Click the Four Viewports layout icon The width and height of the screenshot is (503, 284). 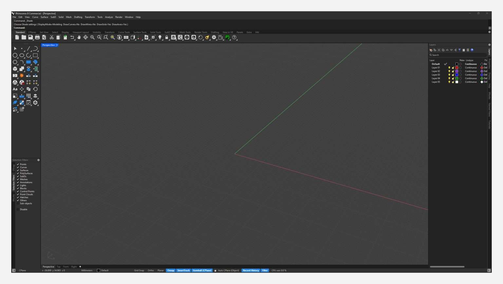126,37
